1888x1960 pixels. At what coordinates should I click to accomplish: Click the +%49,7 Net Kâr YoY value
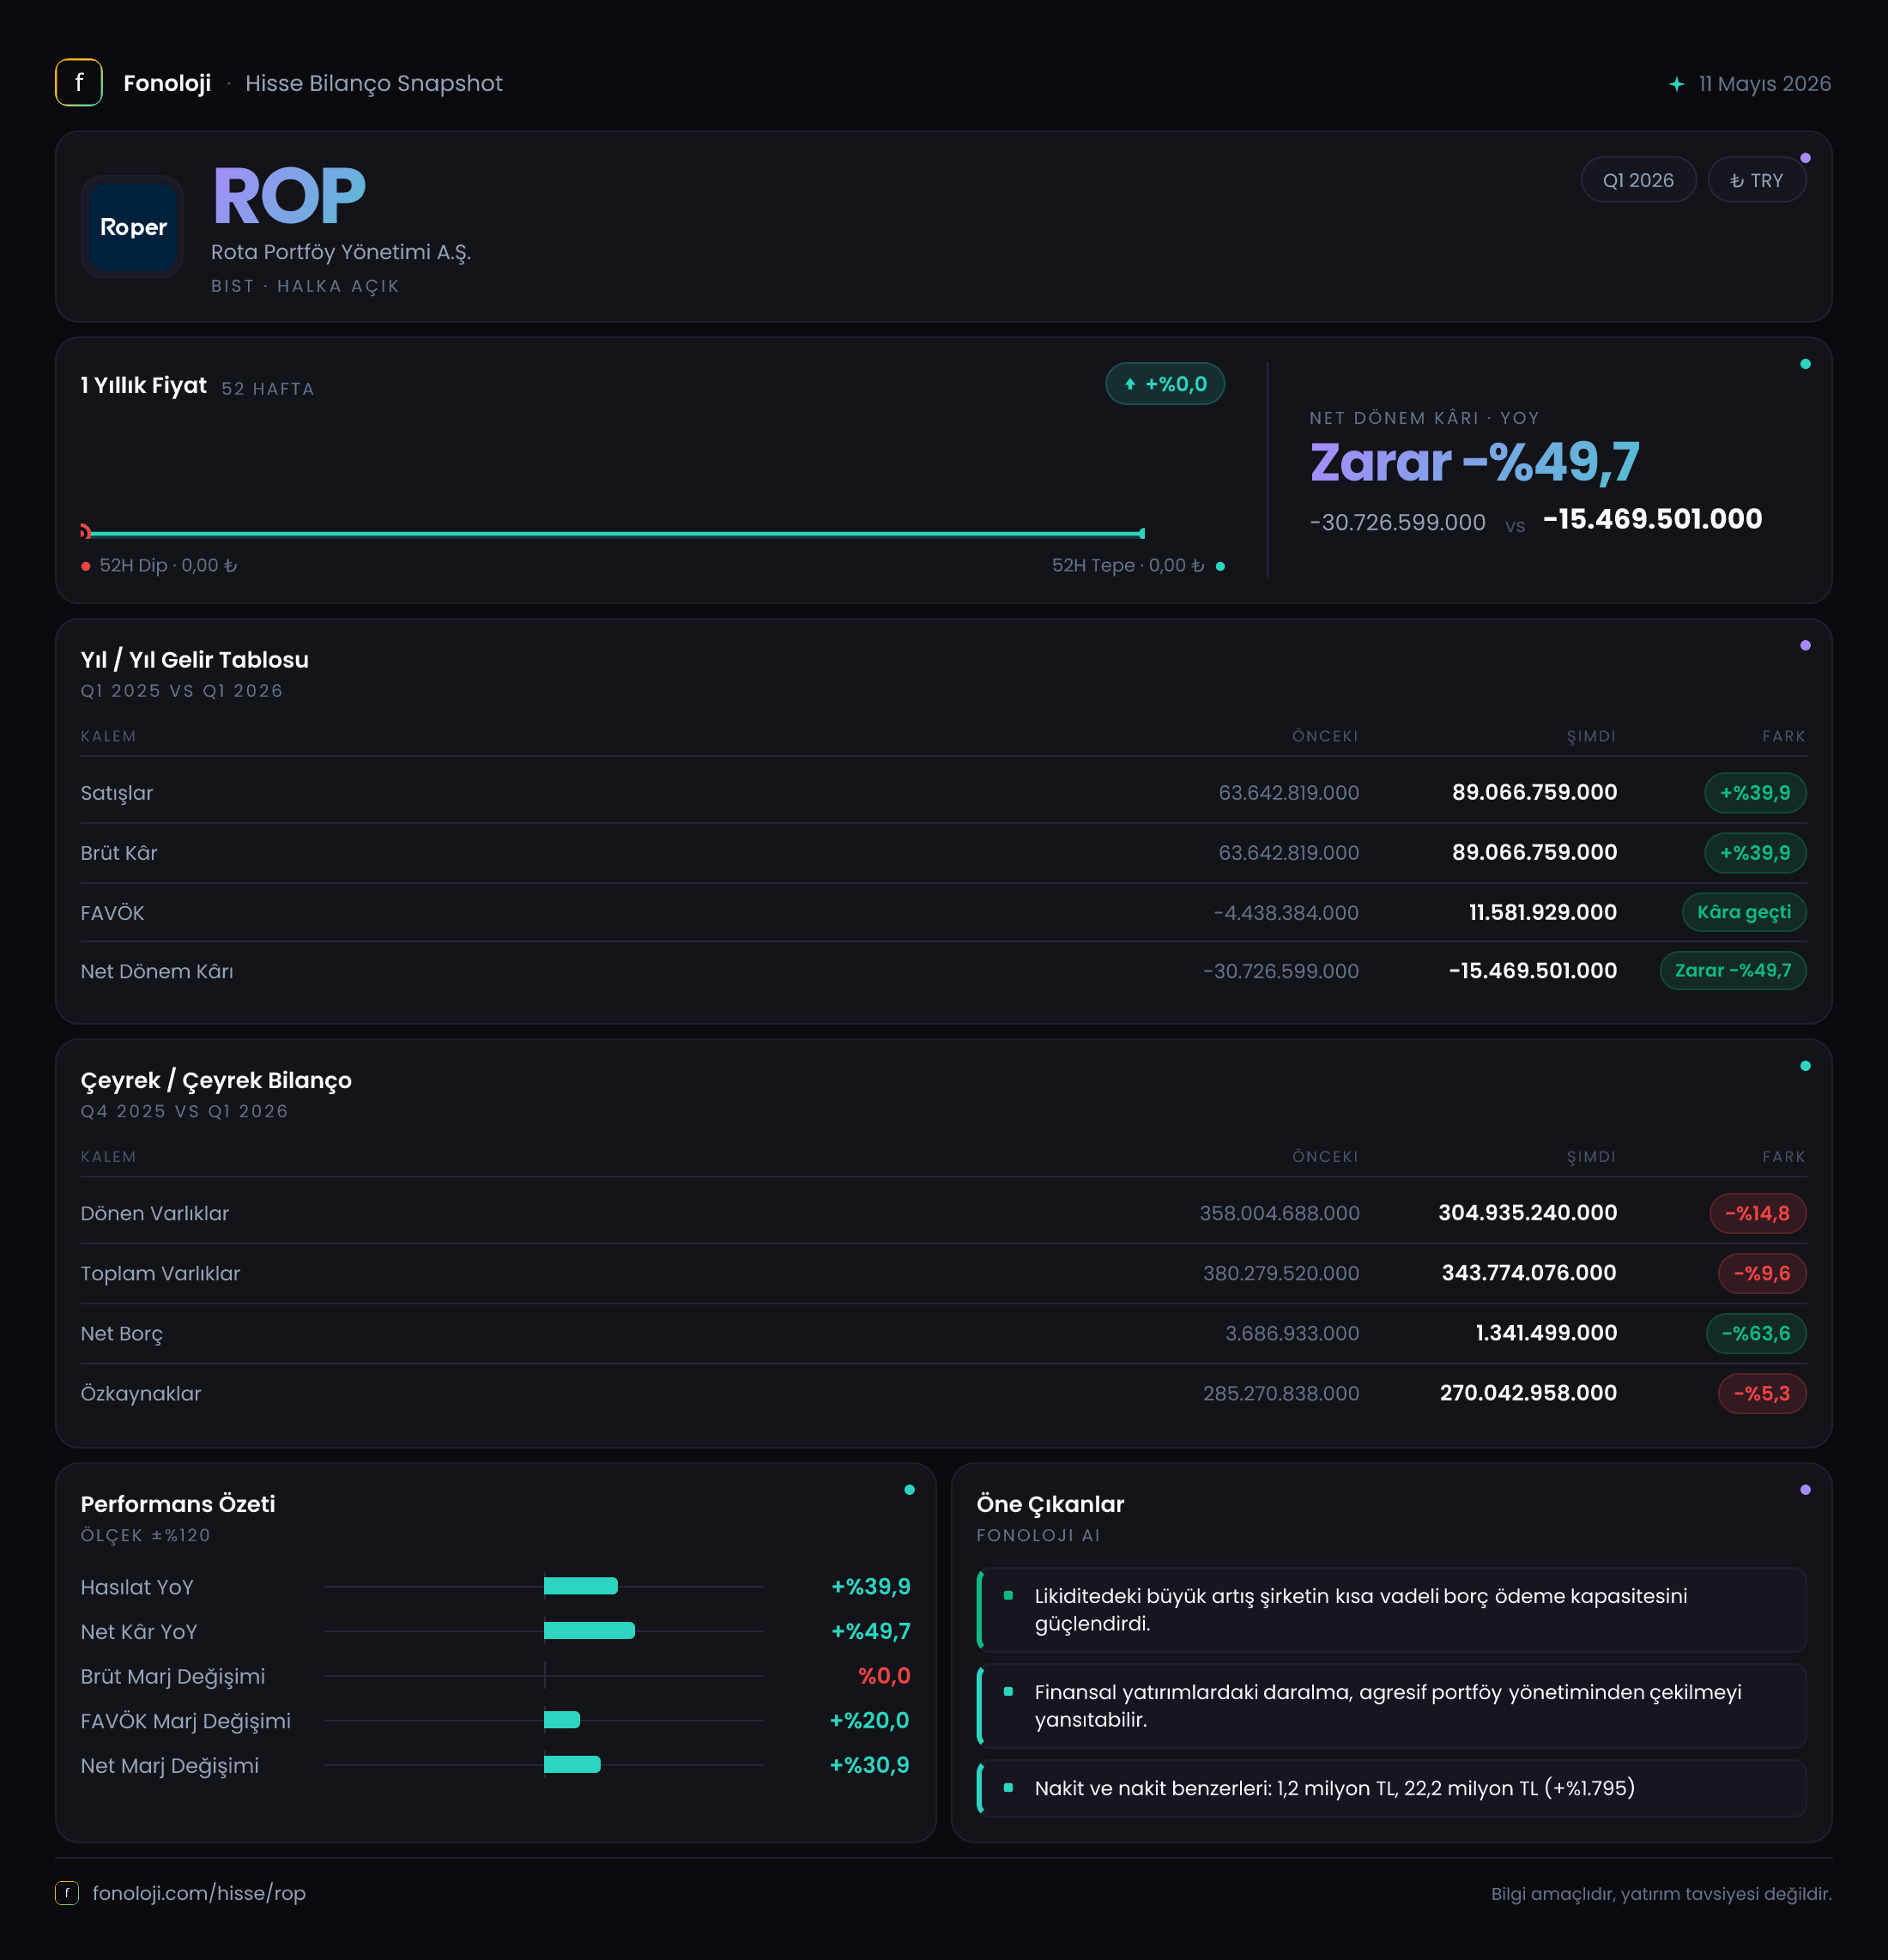(x=871, y=1631)
